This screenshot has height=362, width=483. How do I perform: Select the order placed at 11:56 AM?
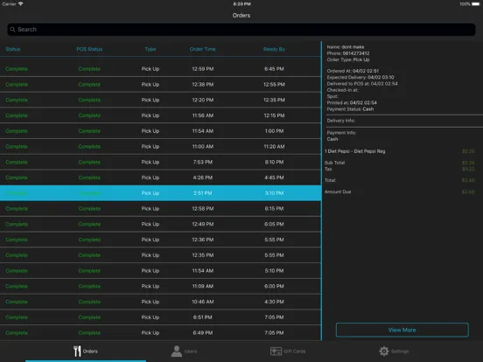pos(160,115)
